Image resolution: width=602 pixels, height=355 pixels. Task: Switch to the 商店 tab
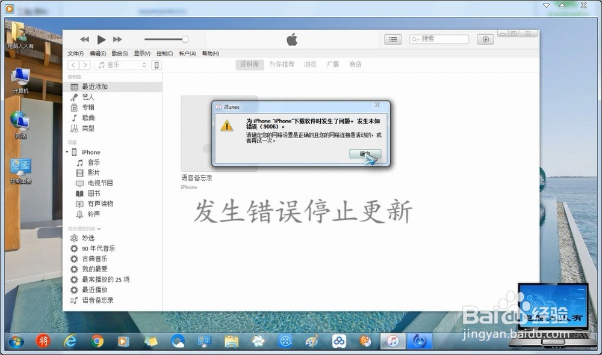[356, 64]
